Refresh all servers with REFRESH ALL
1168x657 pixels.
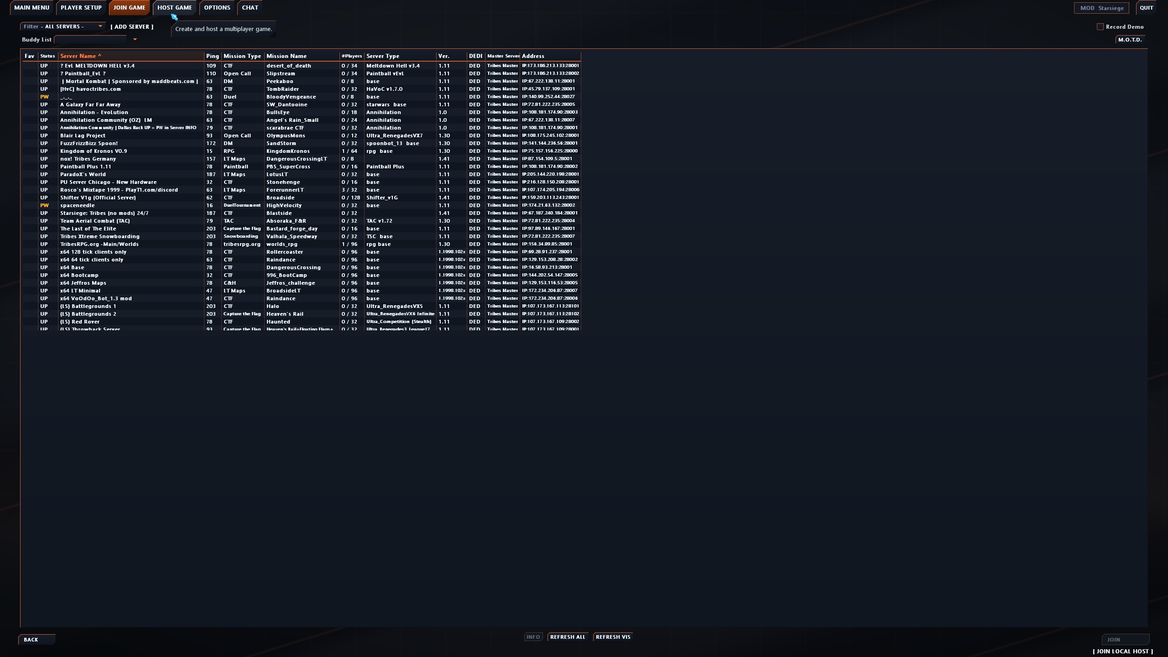568,637
